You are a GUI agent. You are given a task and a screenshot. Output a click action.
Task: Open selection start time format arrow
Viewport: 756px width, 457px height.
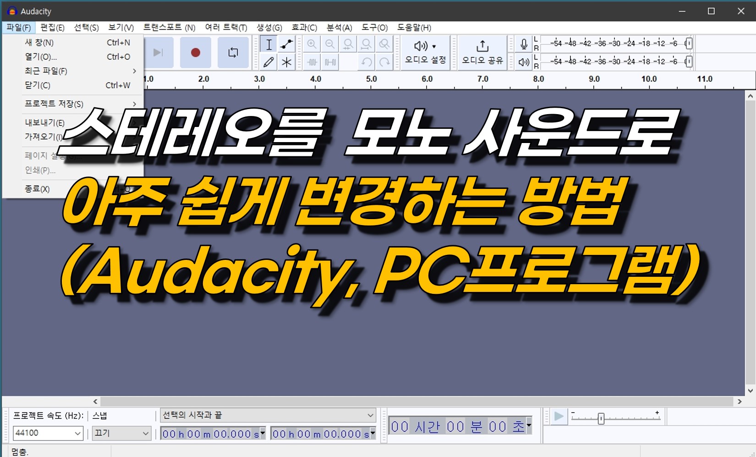tap(263, 433)
